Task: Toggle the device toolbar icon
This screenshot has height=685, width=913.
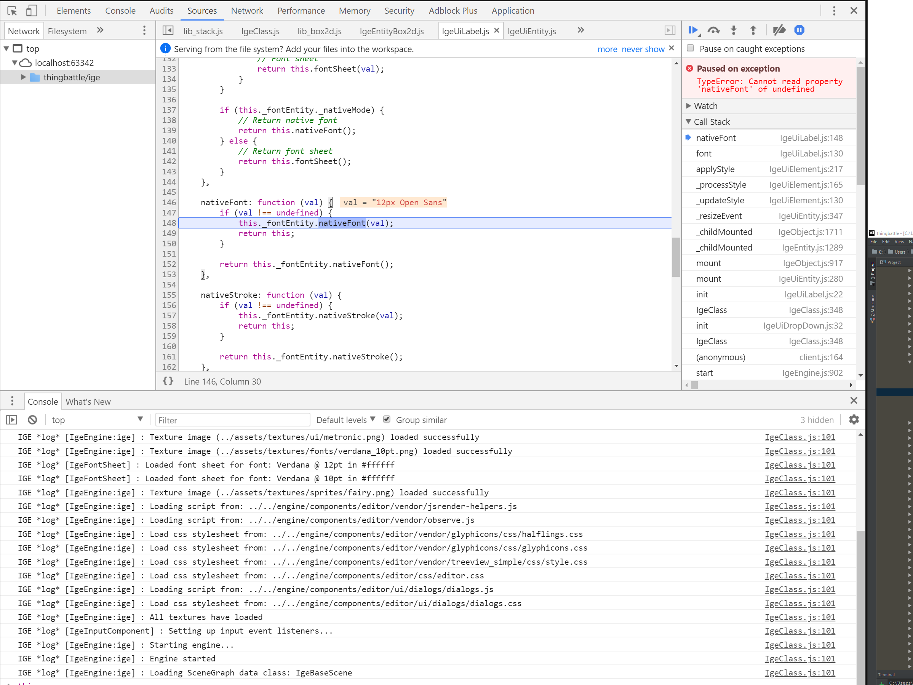Action: [31, 11]
